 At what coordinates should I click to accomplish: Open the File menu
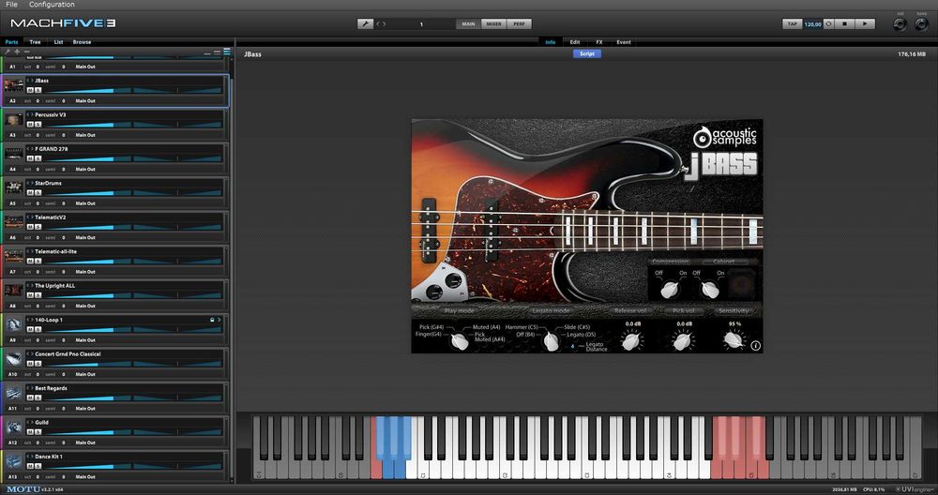point(11,4)
